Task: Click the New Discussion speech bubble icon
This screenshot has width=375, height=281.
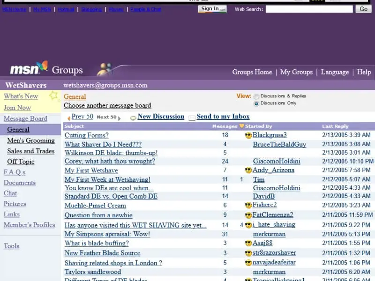Action: tap(133, 118)
